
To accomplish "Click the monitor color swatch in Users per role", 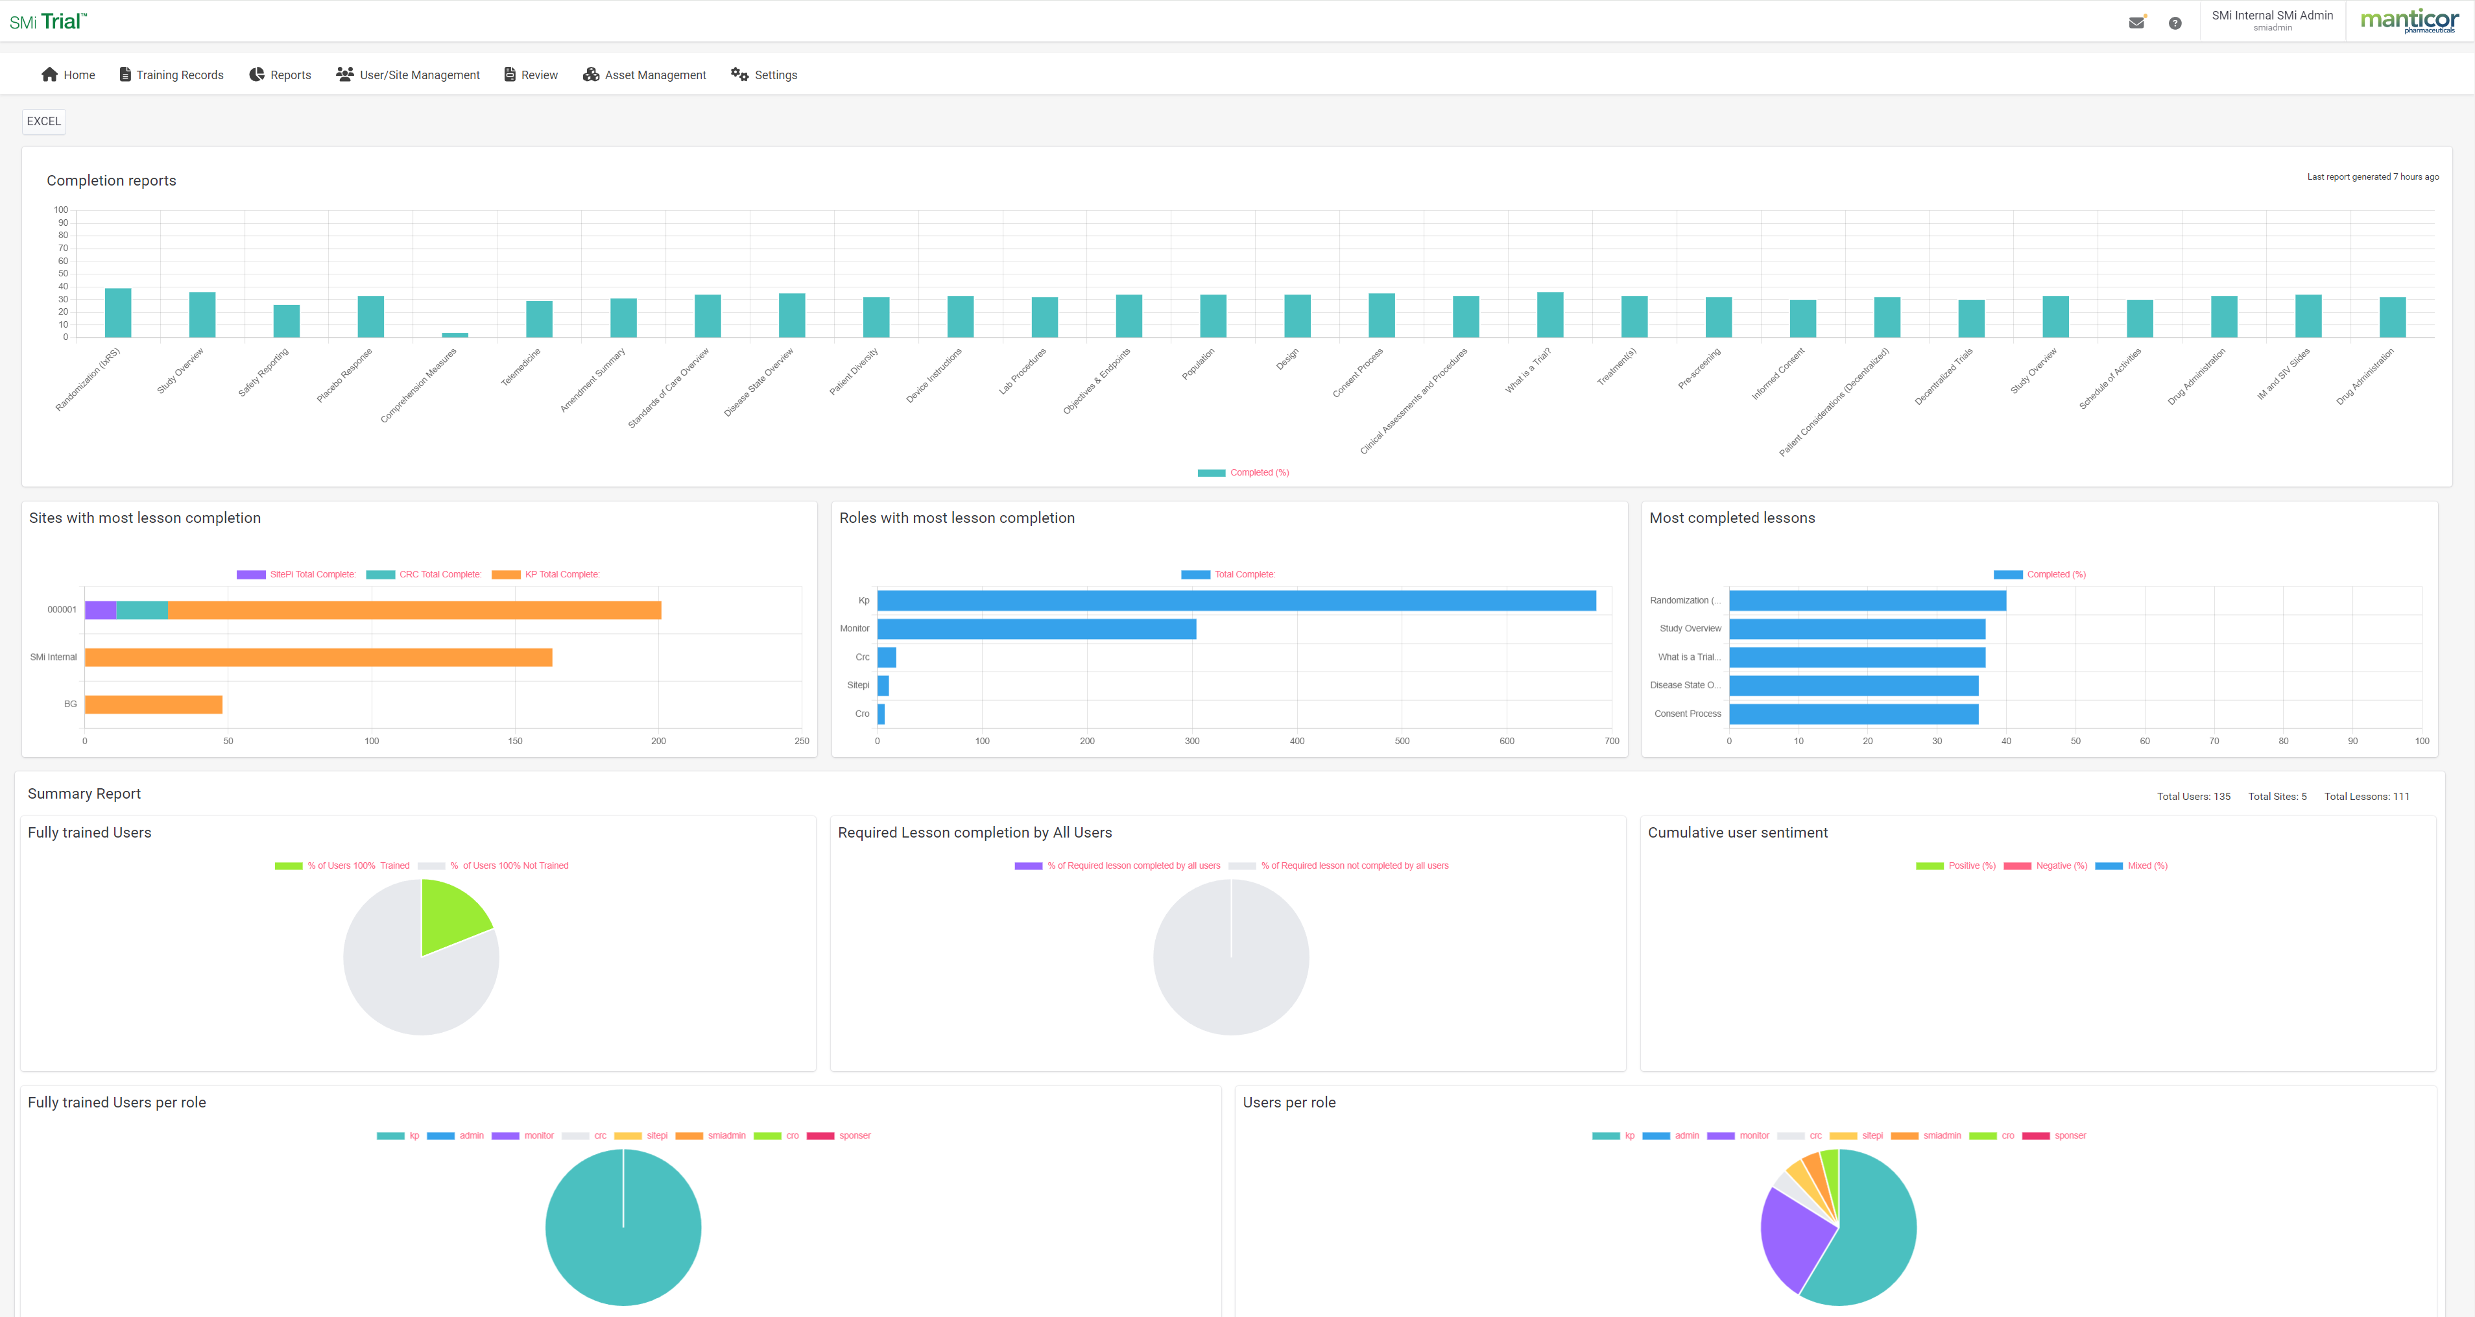I will pyautogui.click(x=1721, y=1136).
